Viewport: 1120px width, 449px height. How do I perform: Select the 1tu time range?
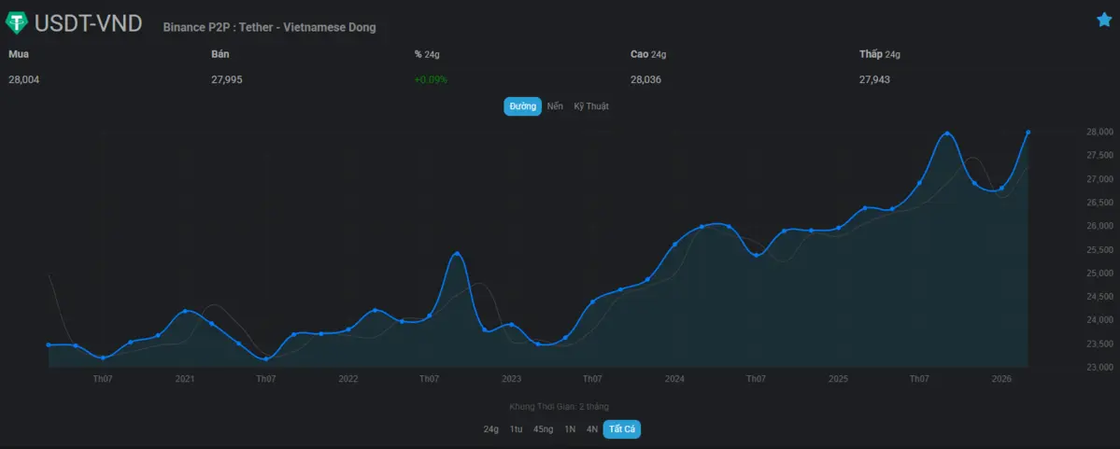(516, 429)
